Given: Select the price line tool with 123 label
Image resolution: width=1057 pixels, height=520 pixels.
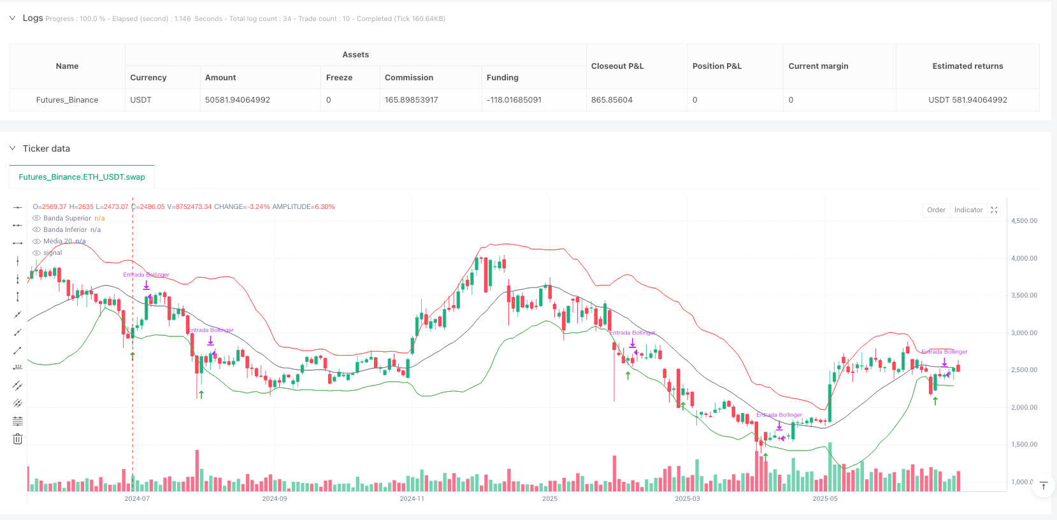Looking at the screenshot, I should [x=18, y=368].
